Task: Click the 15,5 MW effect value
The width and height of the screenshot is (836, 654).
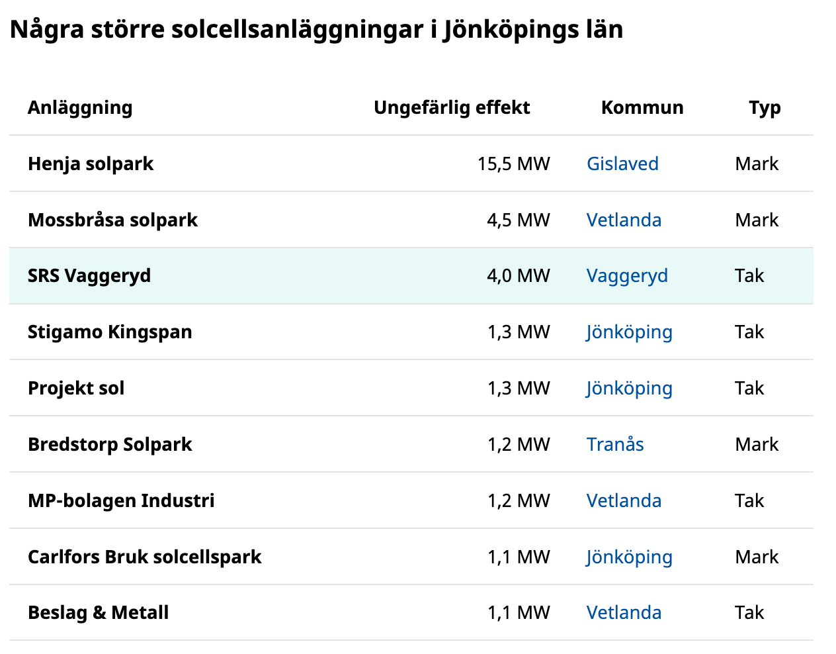Action: click(513, 163)
